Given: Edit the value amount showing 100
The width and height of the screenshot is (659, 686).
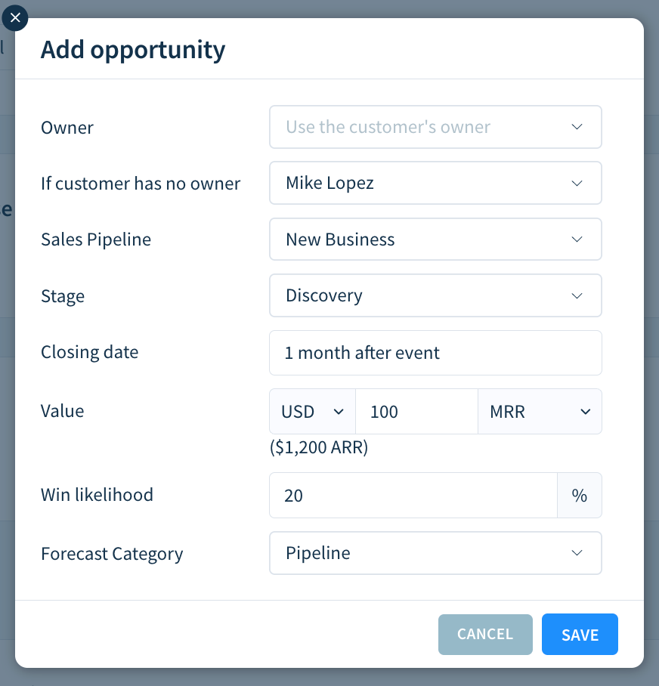Looking at the screenshot, I should click(x=416, y=411).
